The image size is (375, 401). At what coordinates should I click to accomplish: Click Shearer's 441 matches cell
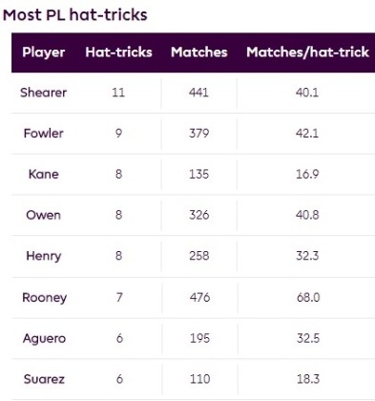pyautogui.click(x=198, y=93)
